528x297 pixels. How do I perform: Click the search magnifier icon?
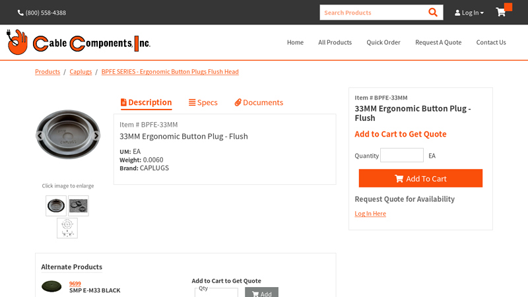click(433, 13)
